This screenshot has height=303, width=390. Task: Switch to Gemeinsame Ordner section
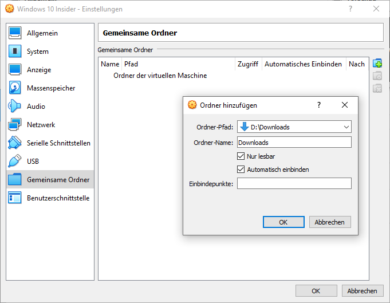coord(57,180)
